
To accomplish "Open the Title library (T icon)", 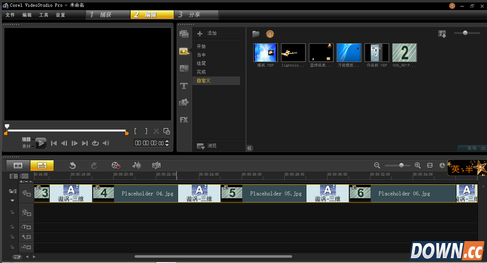I will coord(184,86).
